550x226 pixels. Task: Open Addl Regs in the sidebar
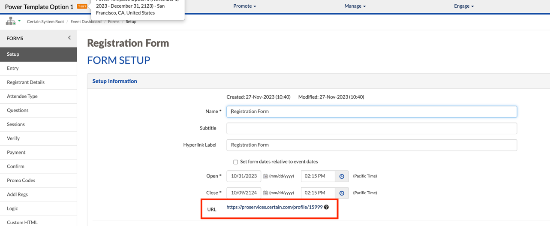(39, 194)
